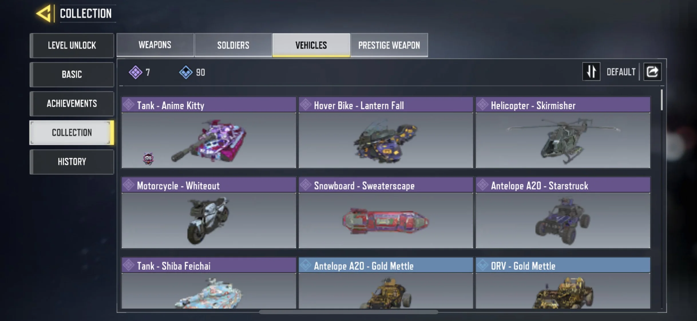Select the Helicopter - Skirmisher thumbnail

(563, 140)
